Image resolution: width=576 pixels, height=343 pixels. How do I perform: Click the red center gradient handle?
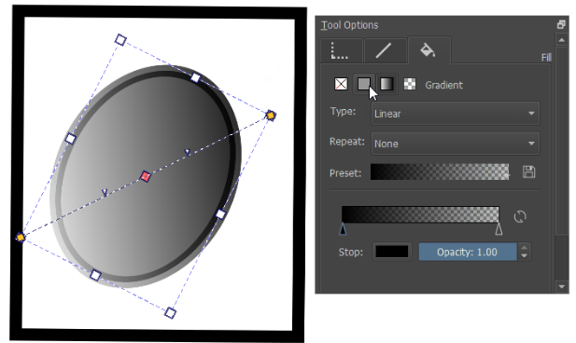[x=146, y=176]
